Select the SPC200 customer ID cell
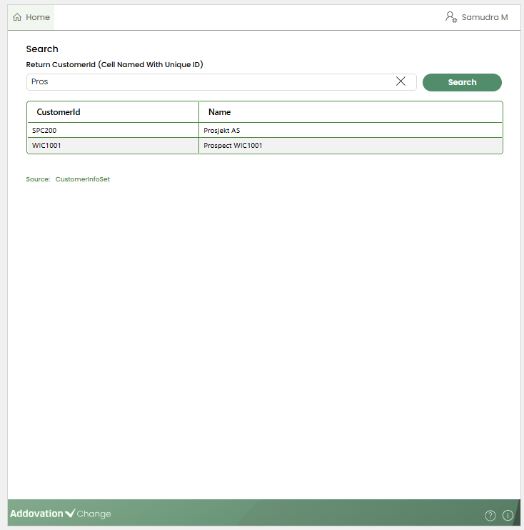Image resolution: width=524 pixels, height=530 pixels. (x=44, y=131)
